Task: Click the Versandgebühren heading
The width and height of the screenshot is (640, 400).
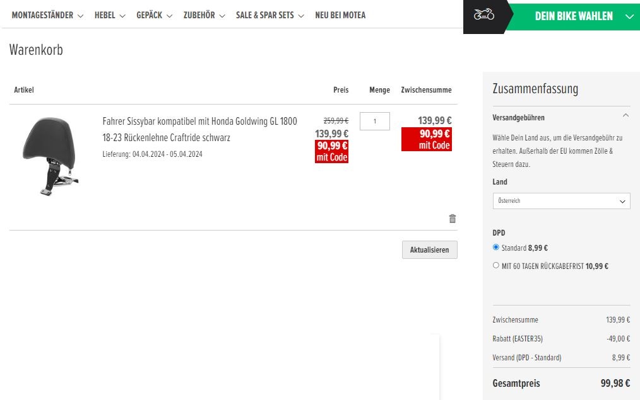Action: [518, 118]
